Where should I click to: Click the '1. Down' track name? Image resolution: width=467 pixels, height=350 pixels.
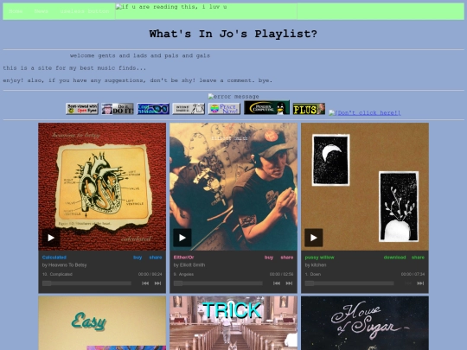point(313,274)
